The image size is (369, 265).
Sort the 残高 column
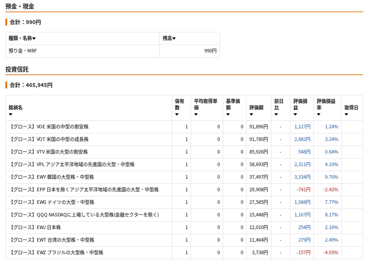coord(174,38)
